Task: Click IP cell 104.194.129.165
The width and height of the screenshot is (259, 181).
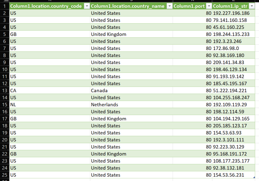Action: pyautogui.click(x=233, y=119)
